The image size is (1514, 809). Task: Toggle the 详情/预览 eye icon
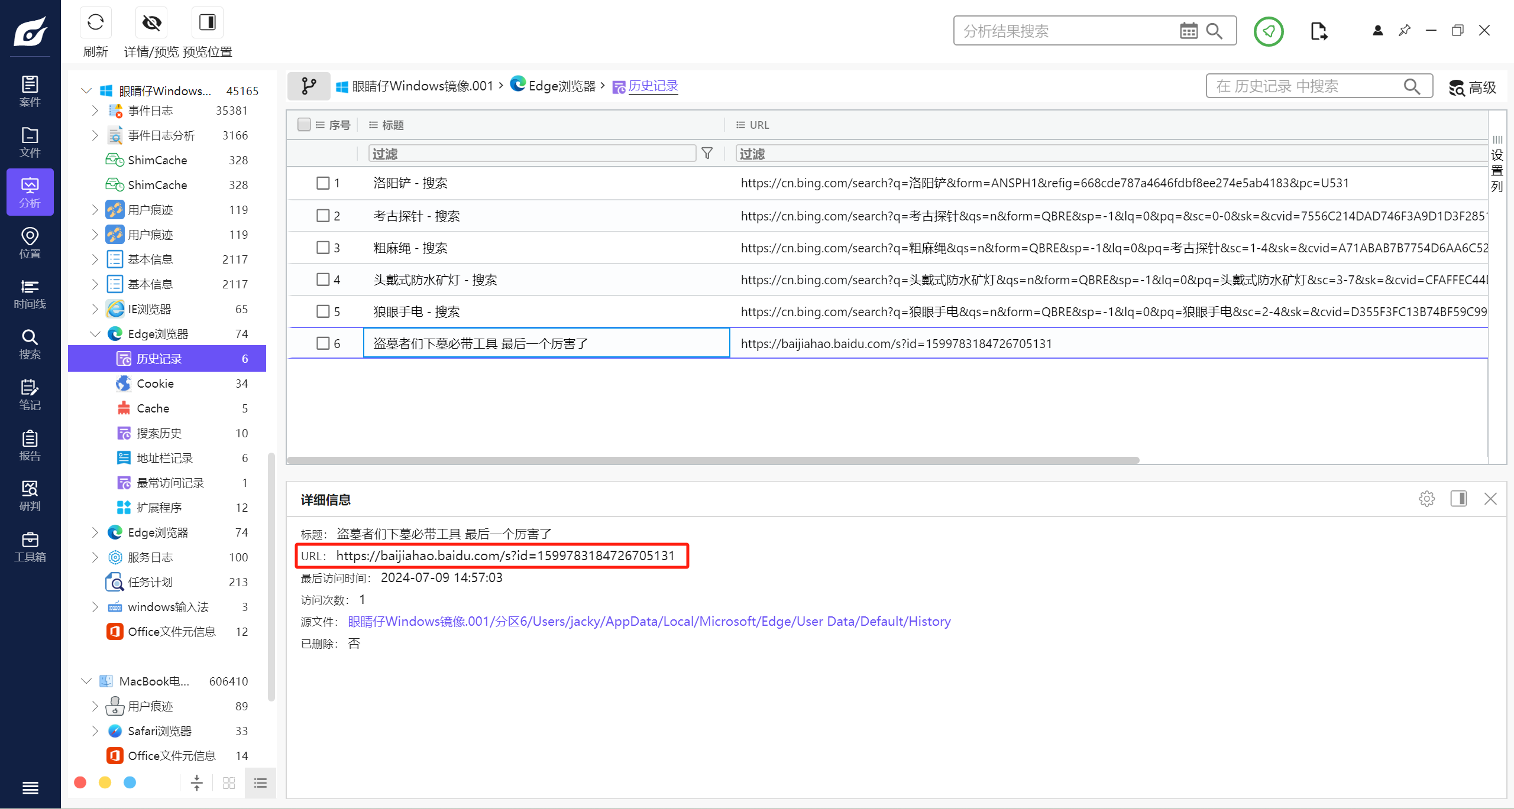[x=151, y=23]
